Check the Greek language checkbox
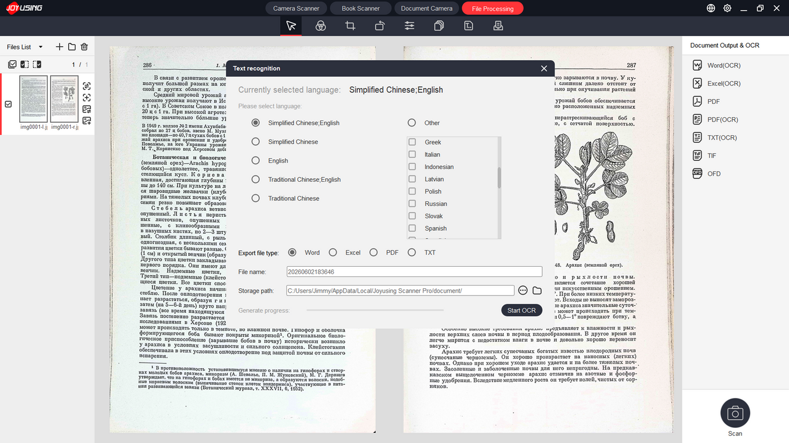 pyautogui.click(x=412, y=142)
